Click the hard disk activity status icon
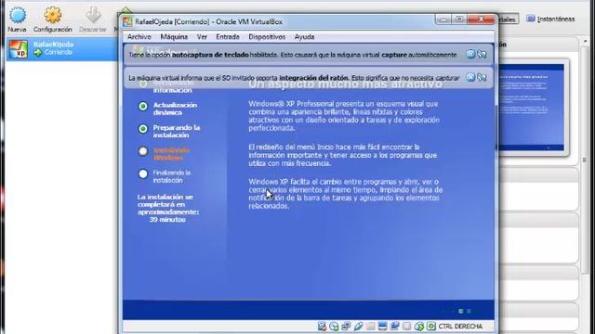Screen dimensions: 595x334 323,326
